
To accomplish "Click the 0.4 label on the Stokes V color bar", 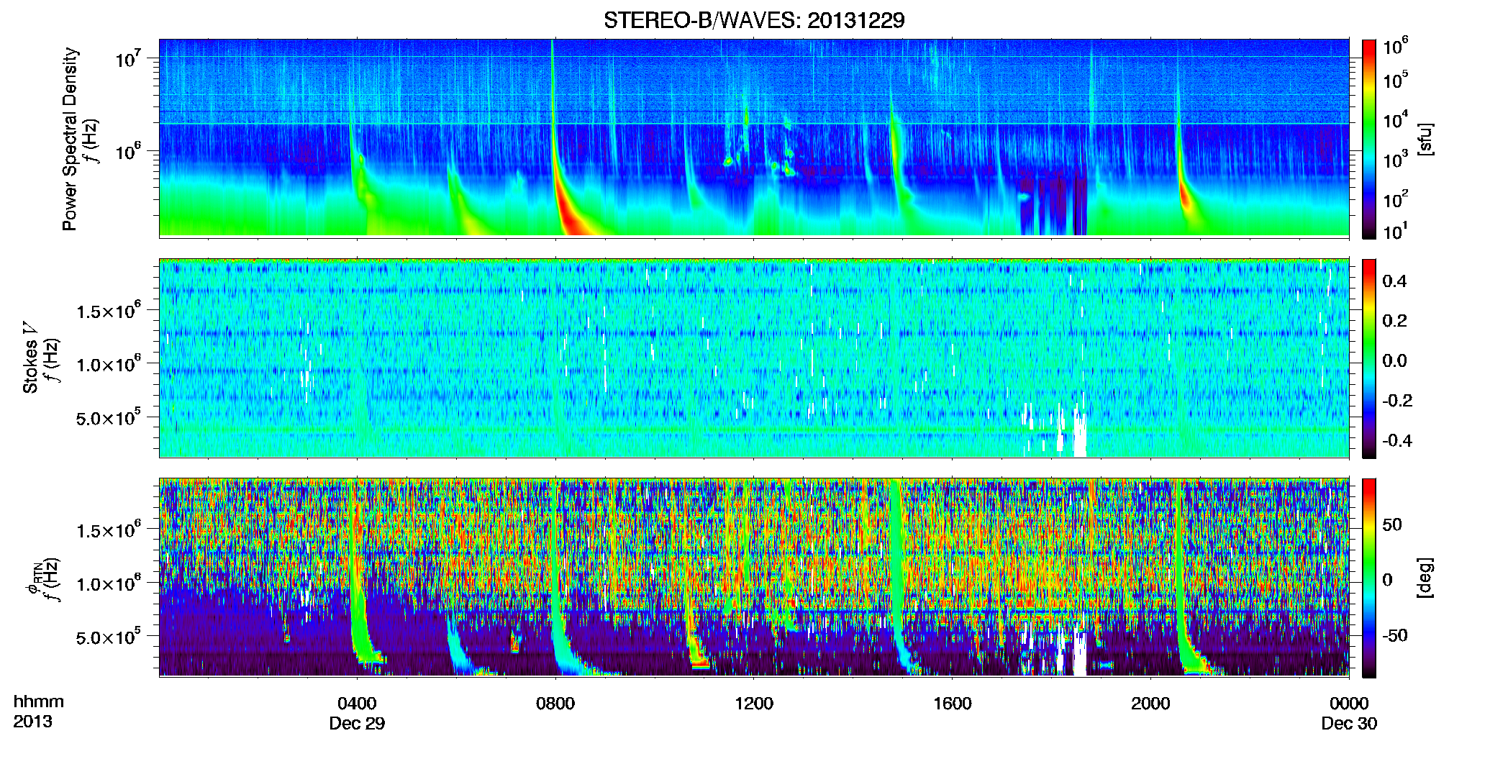I will click(1394, 281).
